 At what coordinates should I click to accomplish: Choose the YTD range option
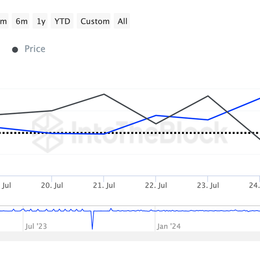click(62, 21)
